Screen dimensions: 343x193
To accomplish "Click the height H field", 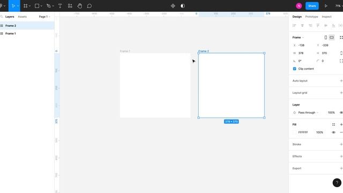I will coord(326,53).
